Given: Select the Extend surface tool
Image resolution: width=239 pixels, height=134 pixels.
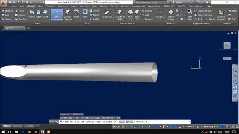Looking at the screenshot, I should pos(94,15).
